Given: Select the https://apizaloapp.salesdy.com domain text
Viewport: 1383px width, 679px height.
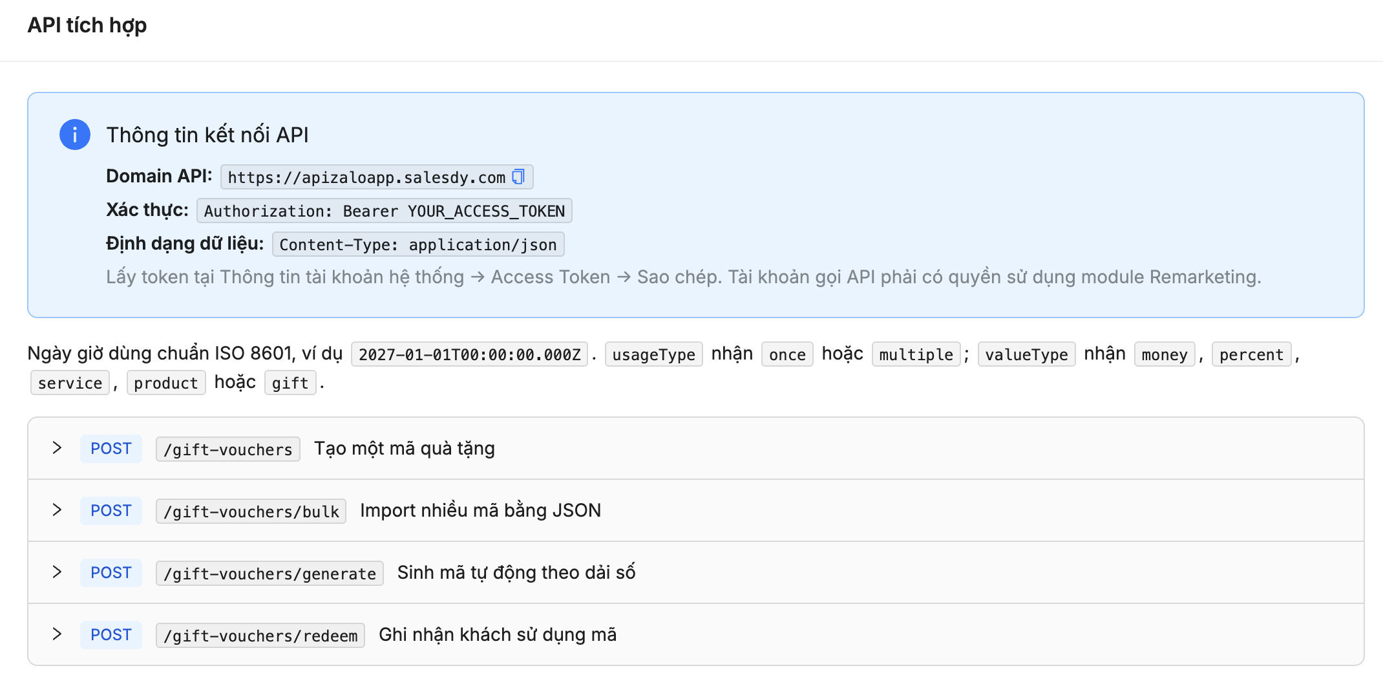Looking at the screenshot, I should click(x=366, y=177).
